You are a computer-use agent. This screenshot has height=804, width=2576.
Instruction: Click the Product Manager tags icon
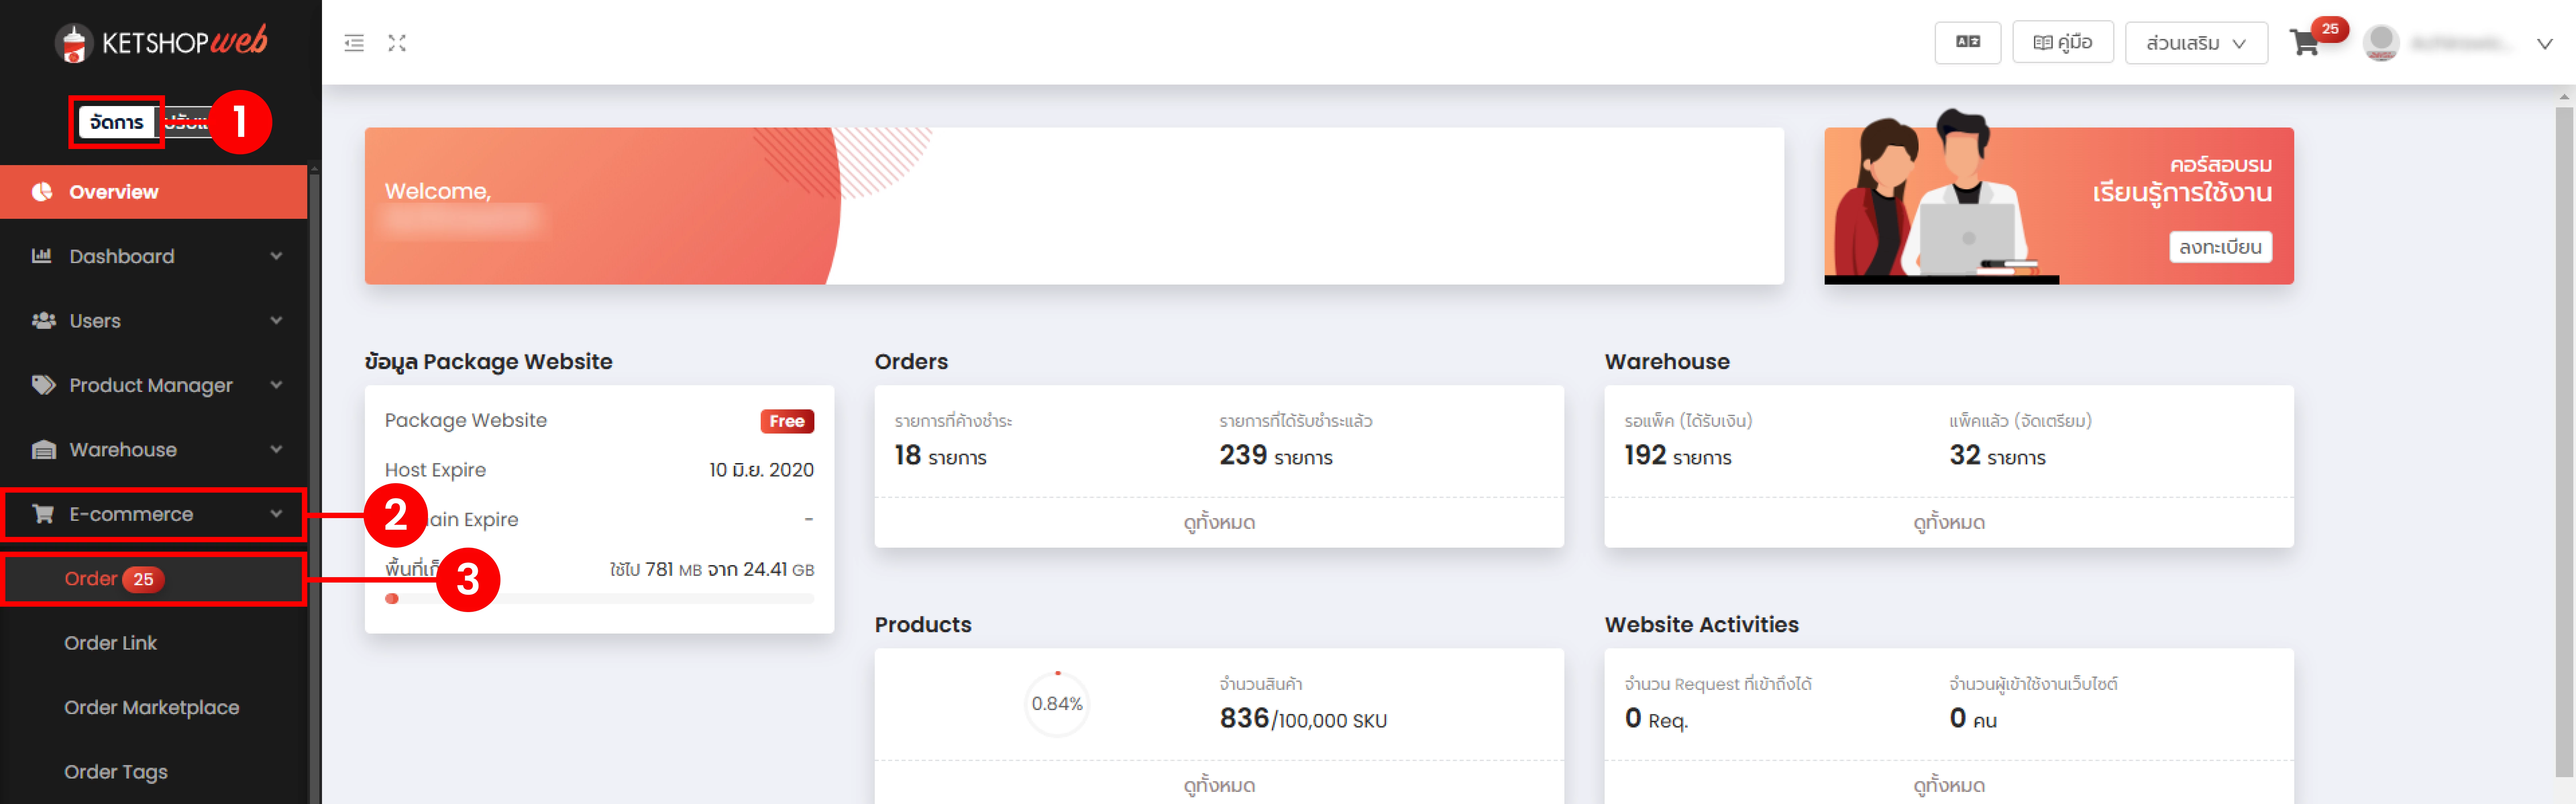click(43, 385)
